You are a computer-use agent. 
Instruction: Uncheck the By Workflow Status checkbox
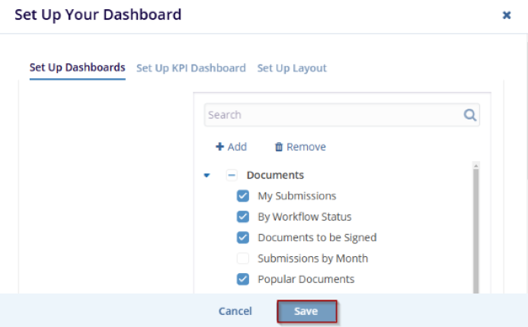pos(243,217)
